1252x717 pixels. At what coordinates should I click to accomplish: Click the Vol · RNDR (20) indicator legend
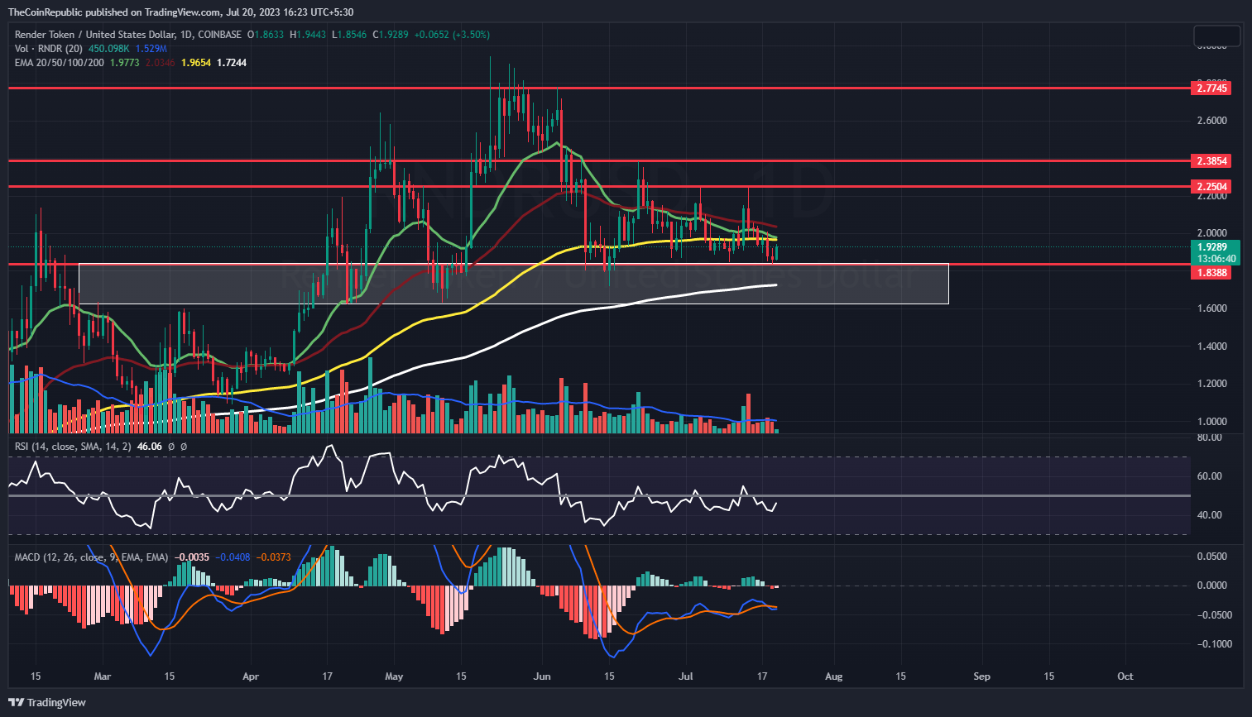(x=50, y=49)
